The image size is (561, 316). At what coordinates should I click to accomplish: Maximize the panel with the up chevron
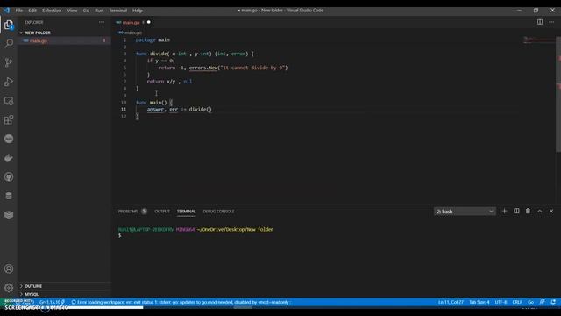(540, 212)
